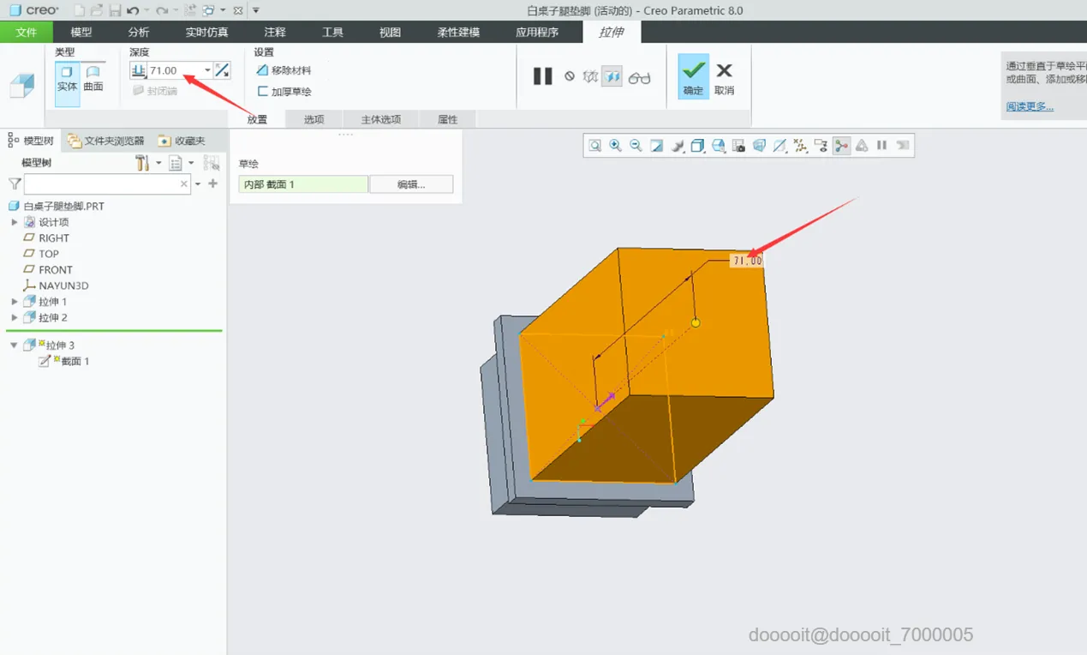Switch to the 分析 ribbon tab
Viewport: 1087px width, 655px height.
(x=139, y=33)
